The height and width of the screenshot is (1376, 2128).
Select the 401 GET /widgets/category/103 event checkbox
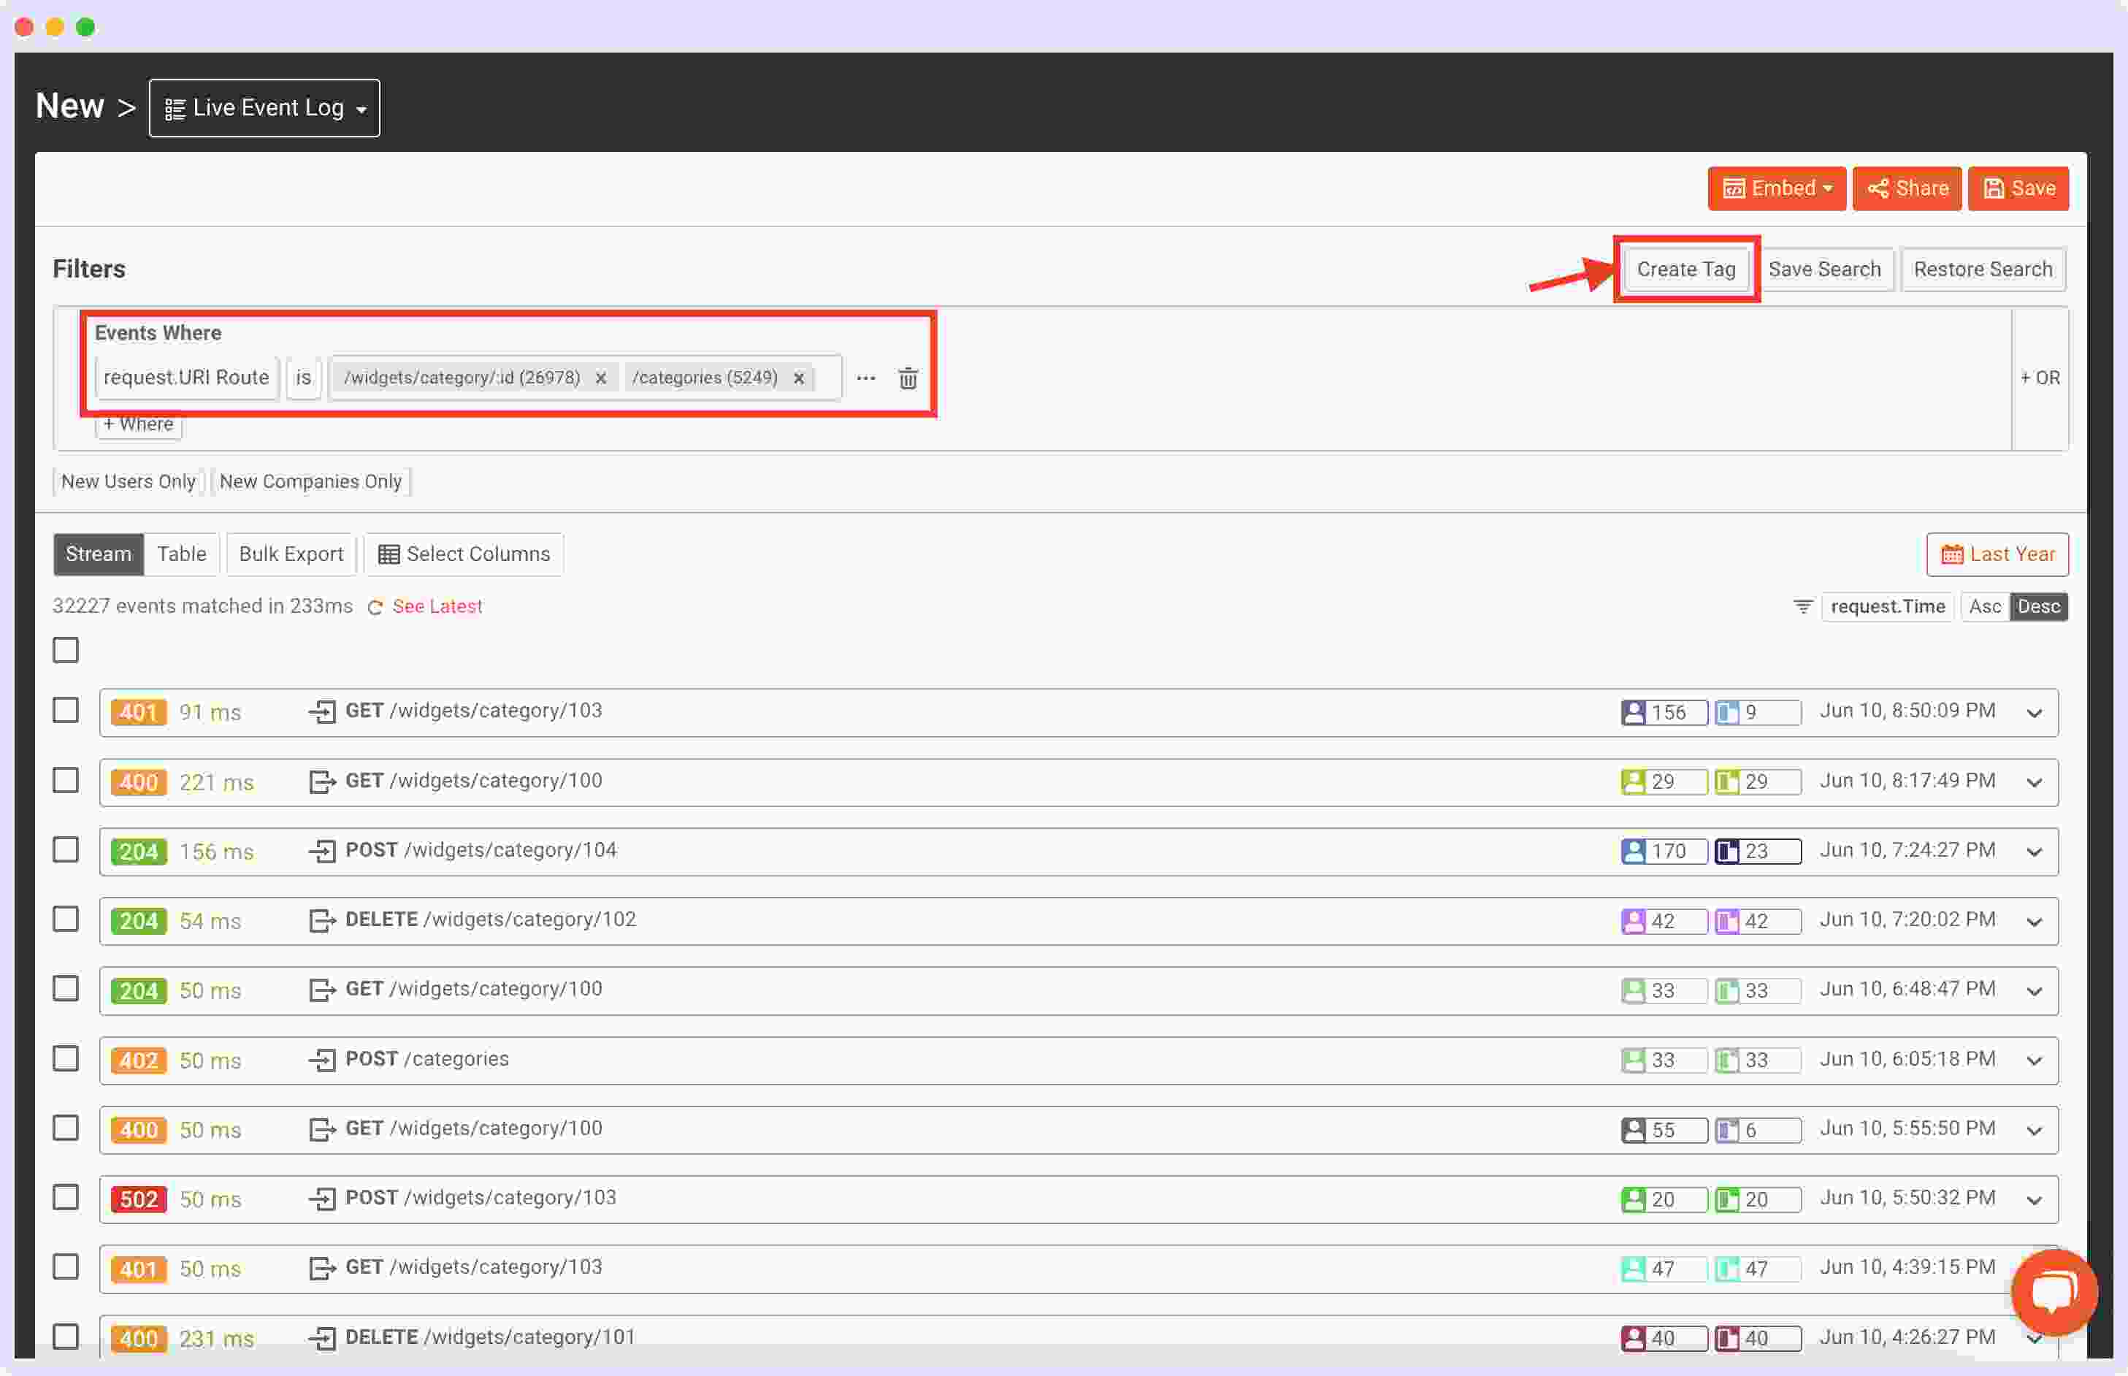(66, 711)
